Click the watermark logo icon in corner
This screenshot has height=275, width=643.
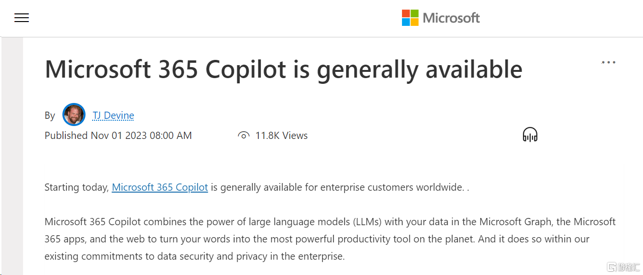611,267
